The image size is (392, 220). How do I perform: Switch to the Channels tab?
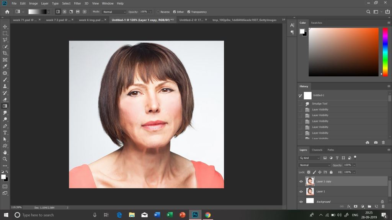point(317,150)
